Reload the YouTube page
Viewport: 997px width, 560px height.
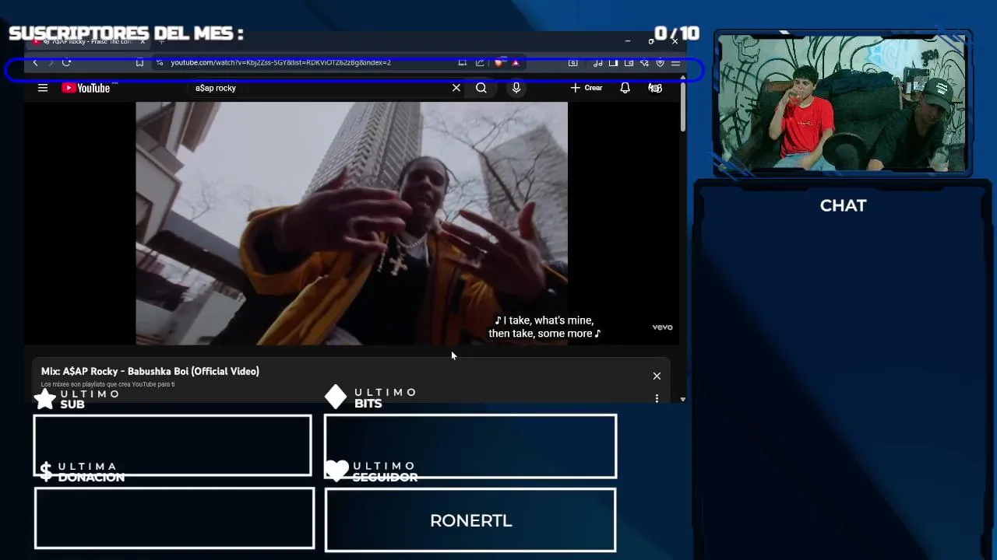click(x=66, y=62)
